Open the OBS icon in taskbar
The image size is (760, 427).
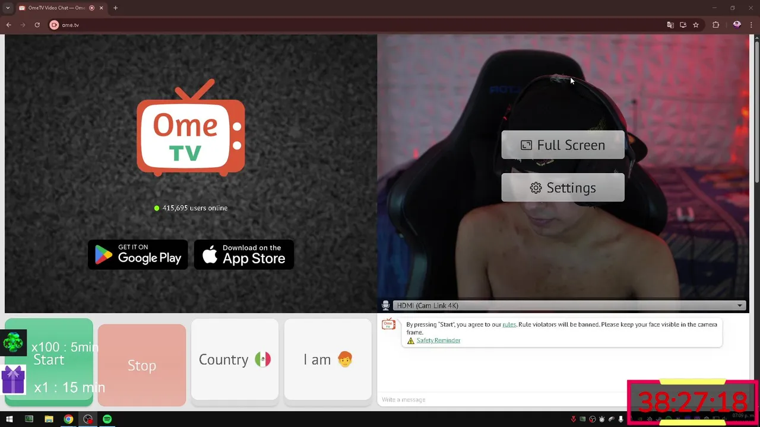(88, 419)
